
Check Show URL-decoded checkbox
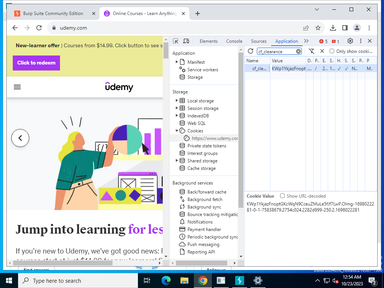(282, 196)
